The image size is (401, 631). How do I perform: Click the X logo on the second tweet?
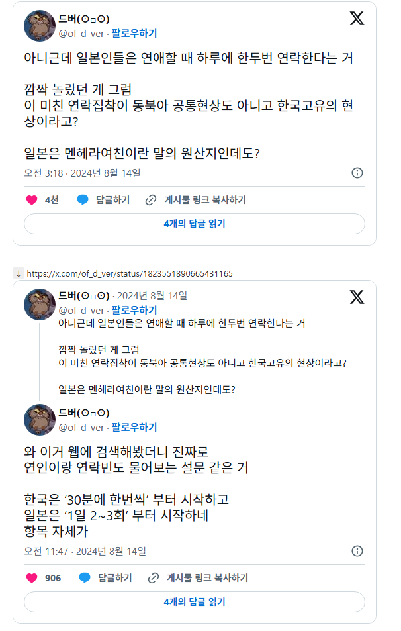[358, 298]
